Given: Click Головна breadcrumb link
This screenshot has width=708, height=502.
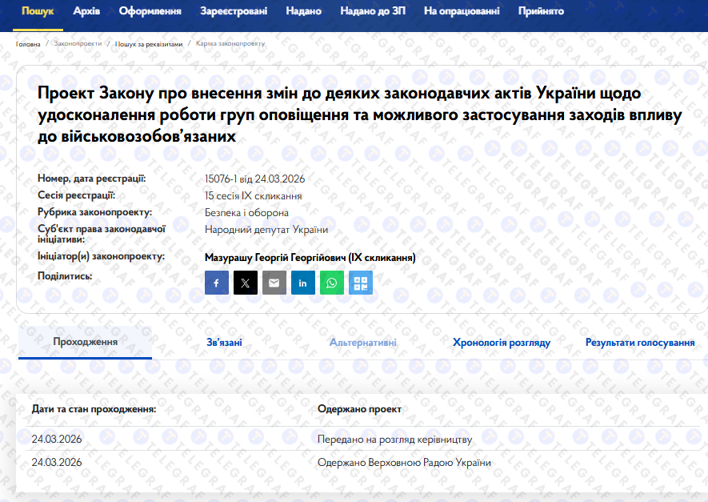Looking at the screenshot, I should [28, 44].
